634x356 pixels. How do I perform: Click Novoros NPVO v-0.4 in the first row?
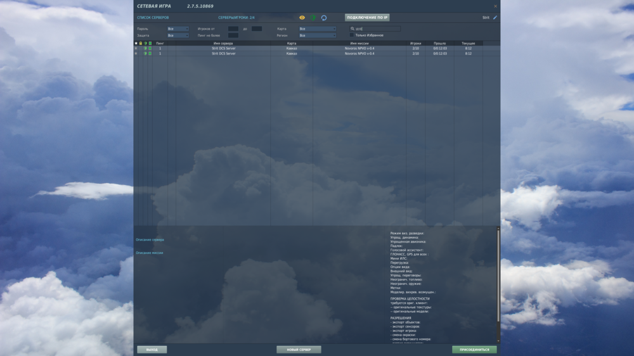(x=359, y=48)
